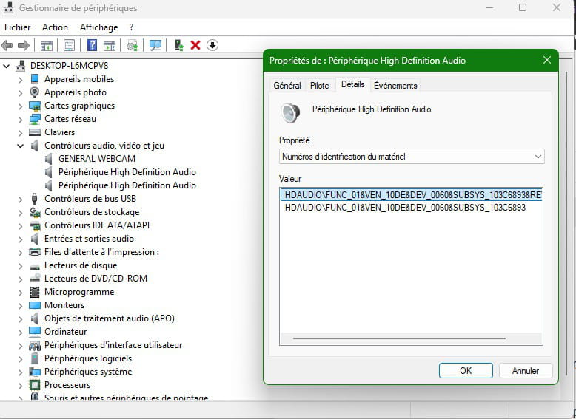
Task: Select the first hardware ID ending in &RE
Action: click(x=412, y=194)
